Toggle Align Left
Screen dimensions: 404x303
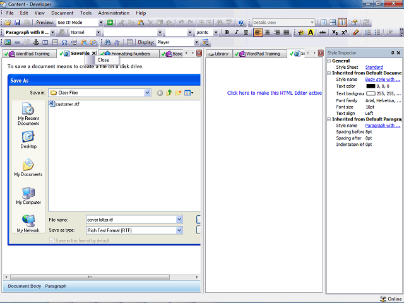click(258, 32)
